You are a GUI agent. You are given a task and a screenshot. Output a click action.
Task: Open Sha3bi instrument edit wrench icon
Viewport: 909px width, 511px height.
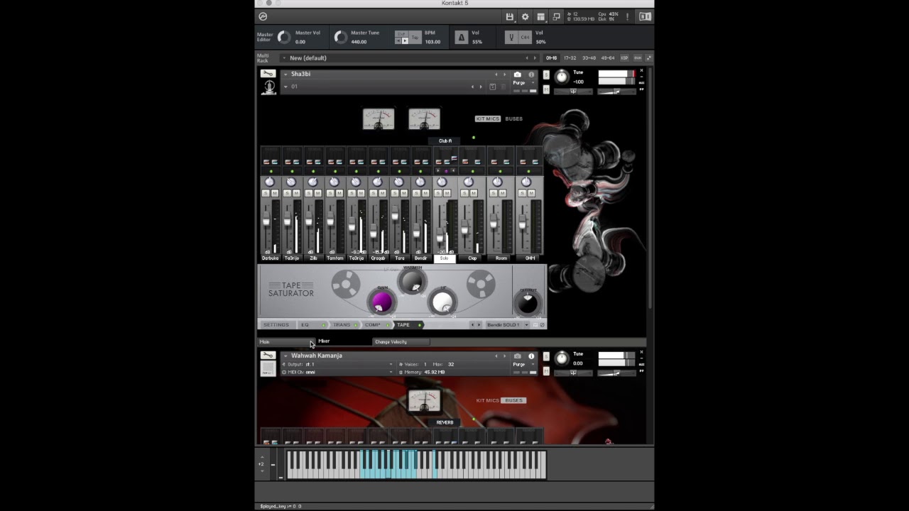tap(268, 74)
